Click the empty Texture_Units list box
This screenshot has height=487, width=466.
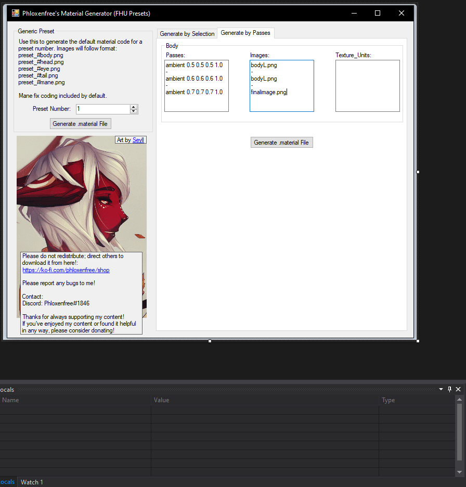tap(367, 85)
